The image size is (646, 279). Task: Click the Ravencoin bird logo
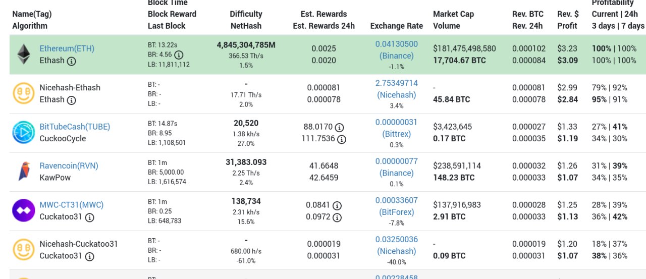point(24,172)
